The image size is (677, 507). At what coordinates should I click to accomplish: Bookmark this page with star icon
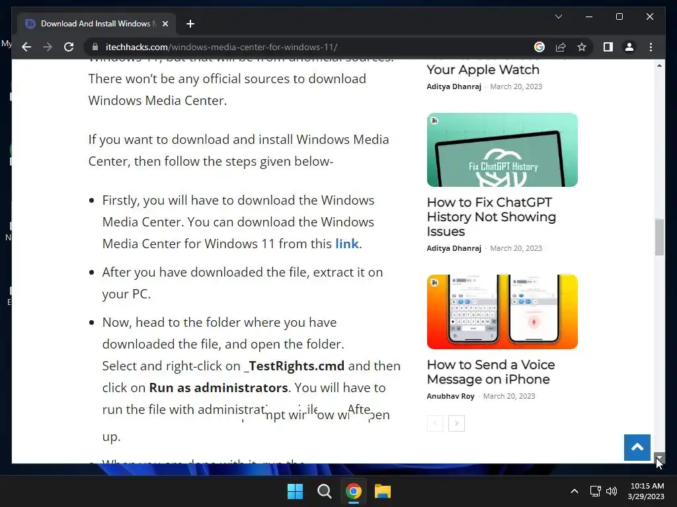point(582,47)
